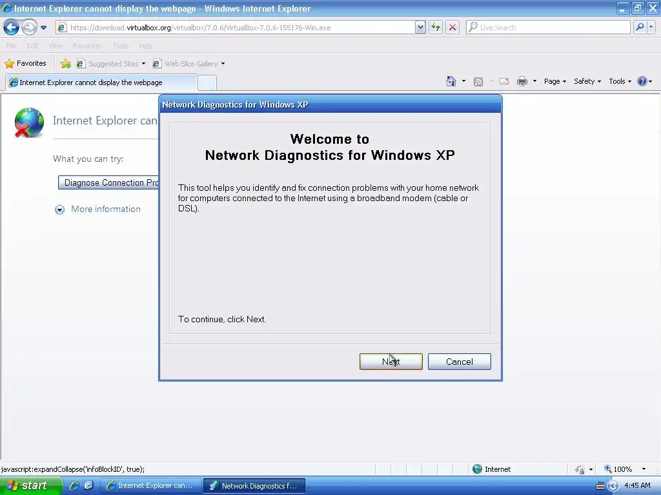Expand hidden system tray icons arrow
Viewport: 661px width, 495px height.
click(x=613, y=486)
